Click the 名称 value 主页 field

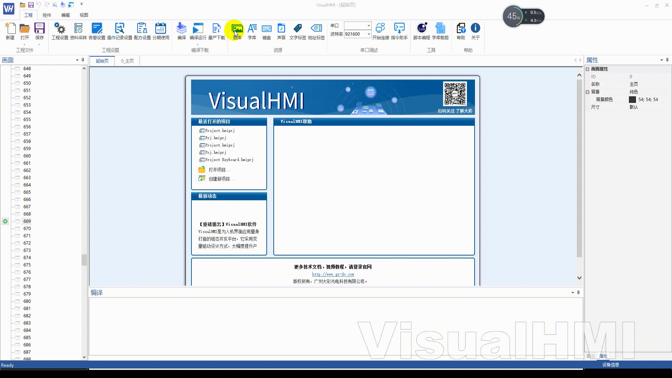tap(649, 84)
